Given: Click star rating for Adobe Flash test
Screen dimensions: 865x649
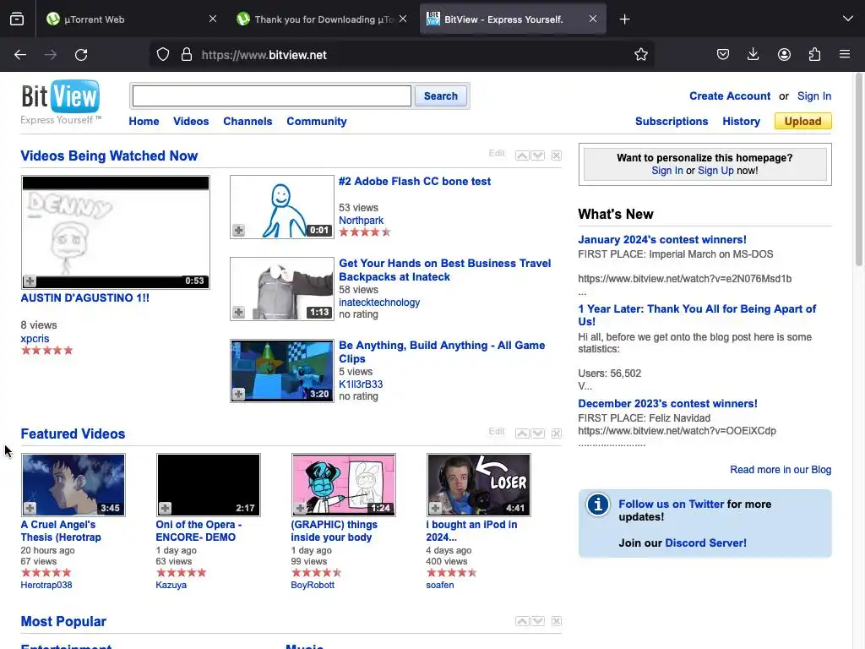Looking at the screenshot, I should pos(365,232).
